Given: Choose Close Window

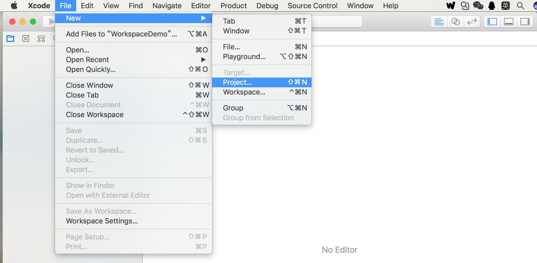Looking at the screenshot, I should 134,85.
